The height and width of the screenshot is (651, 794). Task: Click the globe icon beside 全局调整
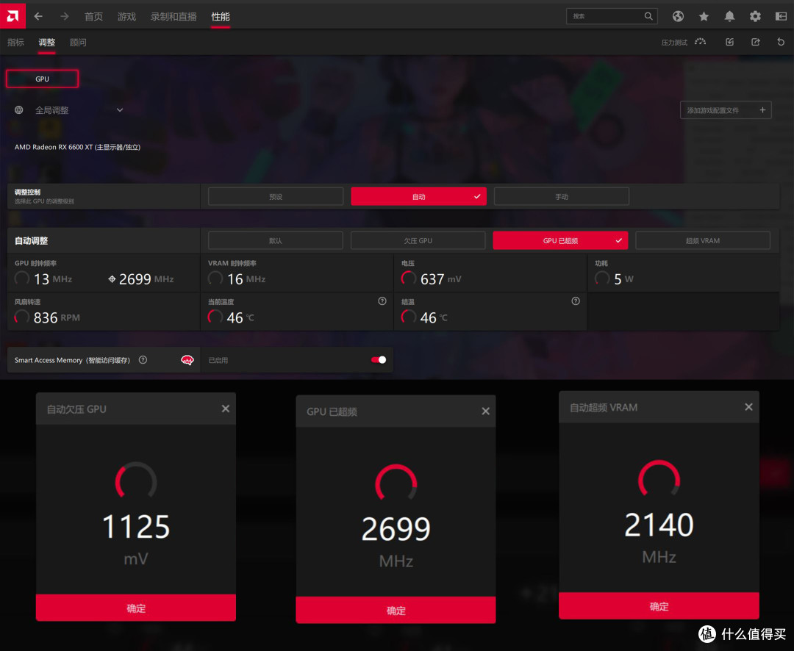pos(18,110)
